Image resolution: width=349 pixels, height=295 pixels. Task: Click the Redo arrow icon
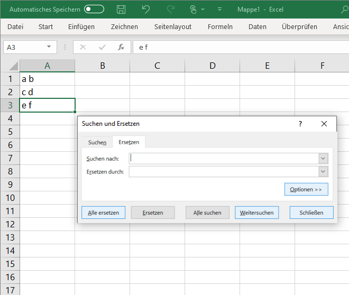pyautogui.click(x=170, y=10)
